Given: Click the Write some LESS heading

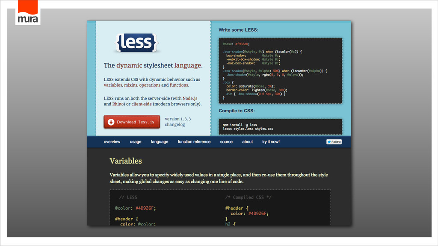Looking at the screenshot, I should click(239, 30).
